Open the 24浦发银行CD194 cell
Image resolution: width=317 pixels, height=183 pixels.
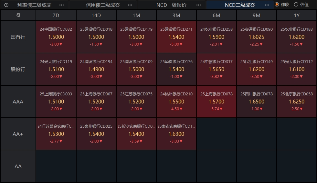click(96, 70)
